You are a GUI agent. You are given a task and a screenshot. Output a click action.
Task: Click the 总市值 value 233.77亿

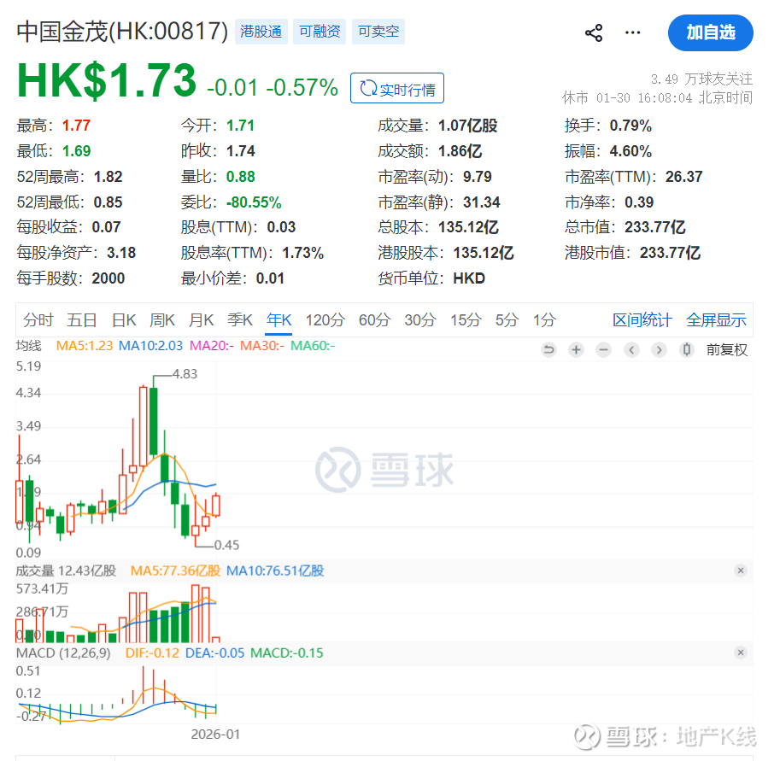click(x=655, y=227)
